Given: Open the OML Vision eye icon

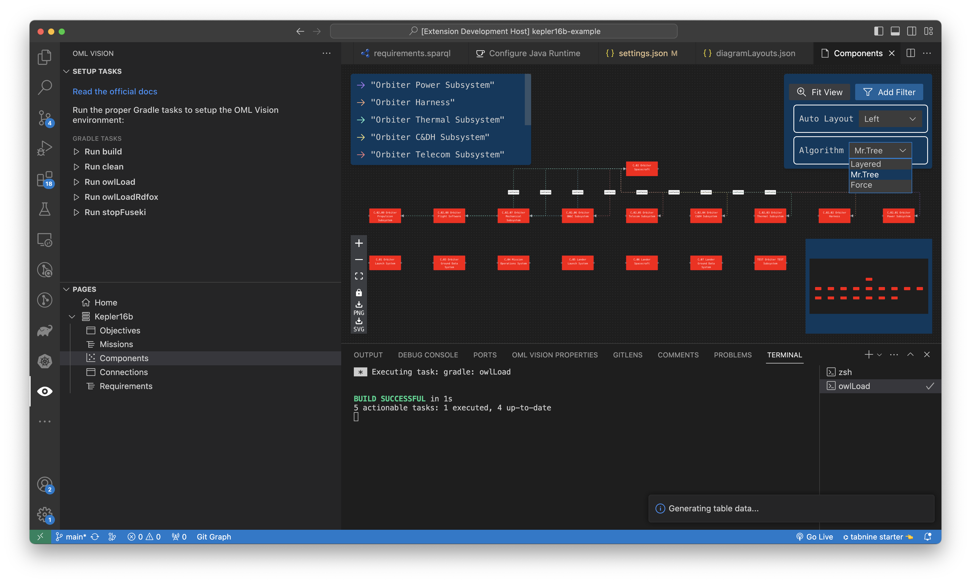Looking at the screenshot, I should [x=44, y=391].
